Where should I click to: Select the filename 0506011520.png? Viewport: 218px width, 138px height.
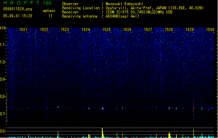(x=18, y=9)
